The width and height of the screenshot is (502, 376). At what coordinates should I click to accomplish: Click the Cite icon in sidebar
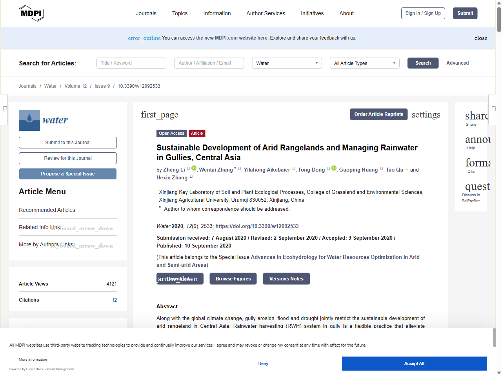476,163
